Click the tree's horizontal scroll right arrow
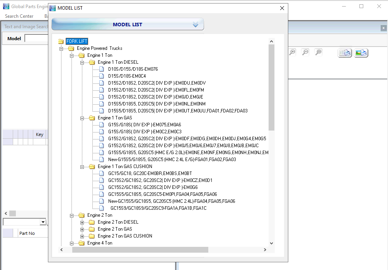This screenshot has height=270, width=388. pyautogui.click(x=265, y=250)
